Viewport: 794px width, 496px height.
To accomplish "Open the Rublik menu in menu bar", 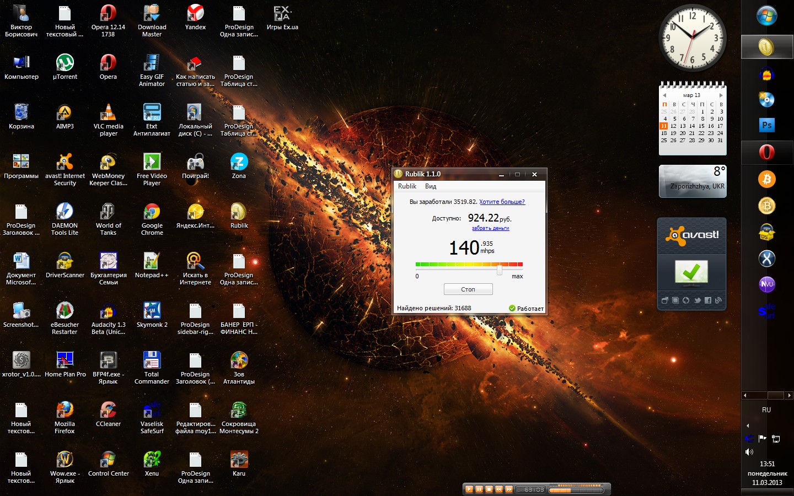I will 407,186.
